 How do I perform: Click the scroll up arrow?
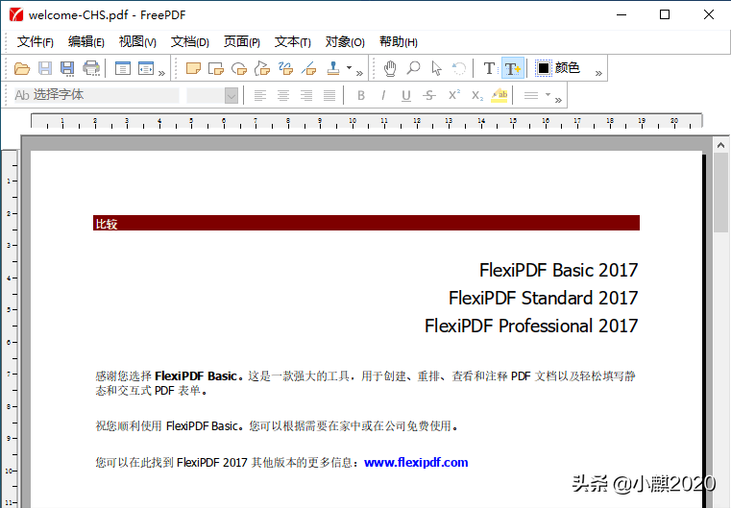pos(720,145)
